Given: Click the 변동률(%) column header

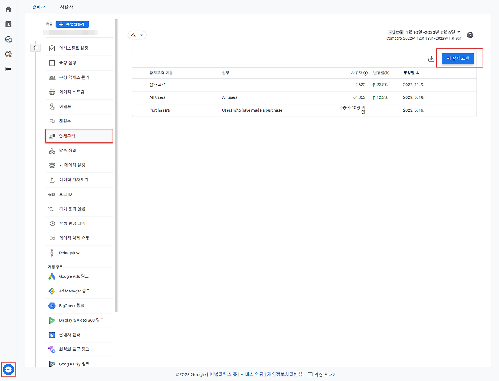Looking at the screenshot, I should pos(381,73).
